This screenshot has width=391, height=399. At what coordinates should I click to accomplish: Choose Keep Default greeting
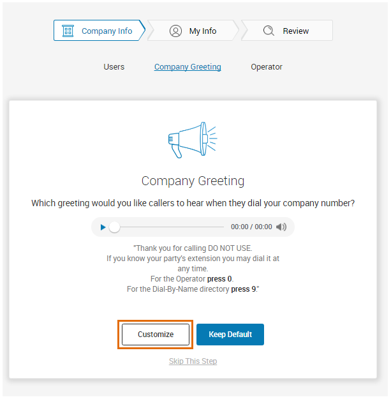pos(230,335)
